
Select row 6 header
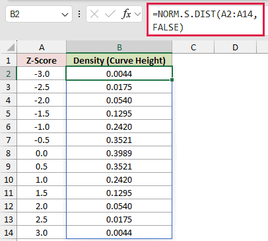[x=9, y=126]
